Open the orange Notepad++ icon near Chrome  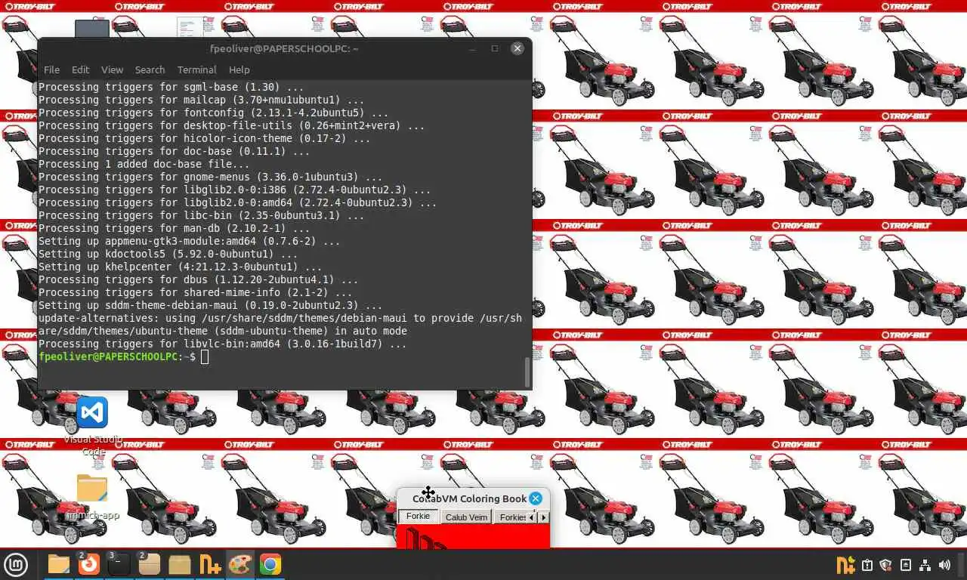coord(210,564)
